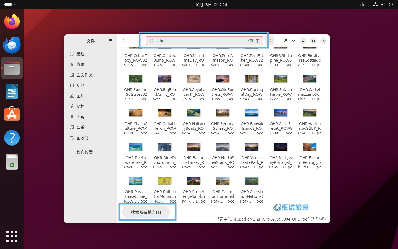Select OHR.CoyoteBanff image thumbnail
This screenshot has height=249, width=398.
(194, 79)
